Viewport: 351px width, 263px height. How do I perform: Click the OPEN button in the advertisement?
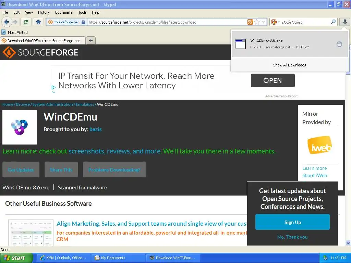273,80
